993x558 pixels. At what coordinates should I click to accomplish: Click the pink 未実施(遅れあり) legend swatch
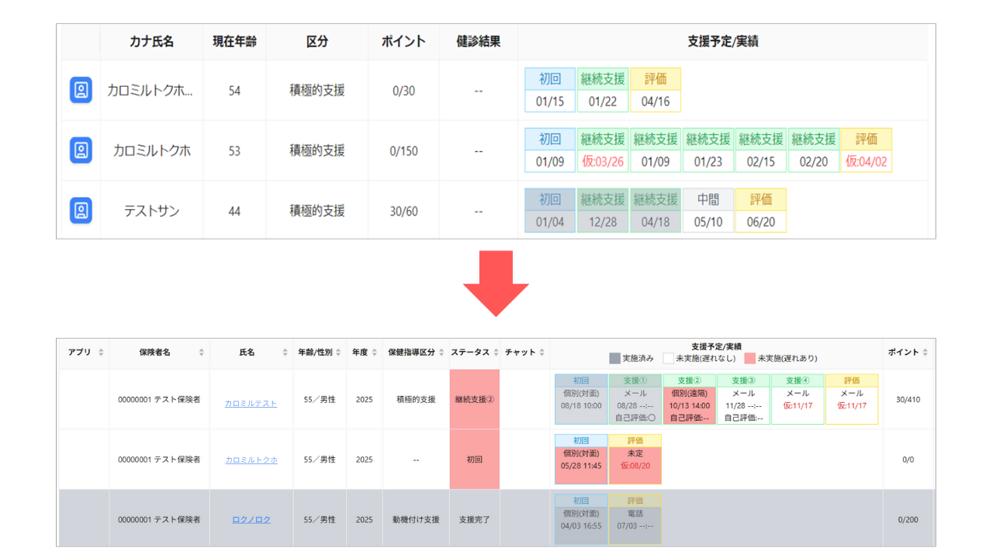click(749, 358)
